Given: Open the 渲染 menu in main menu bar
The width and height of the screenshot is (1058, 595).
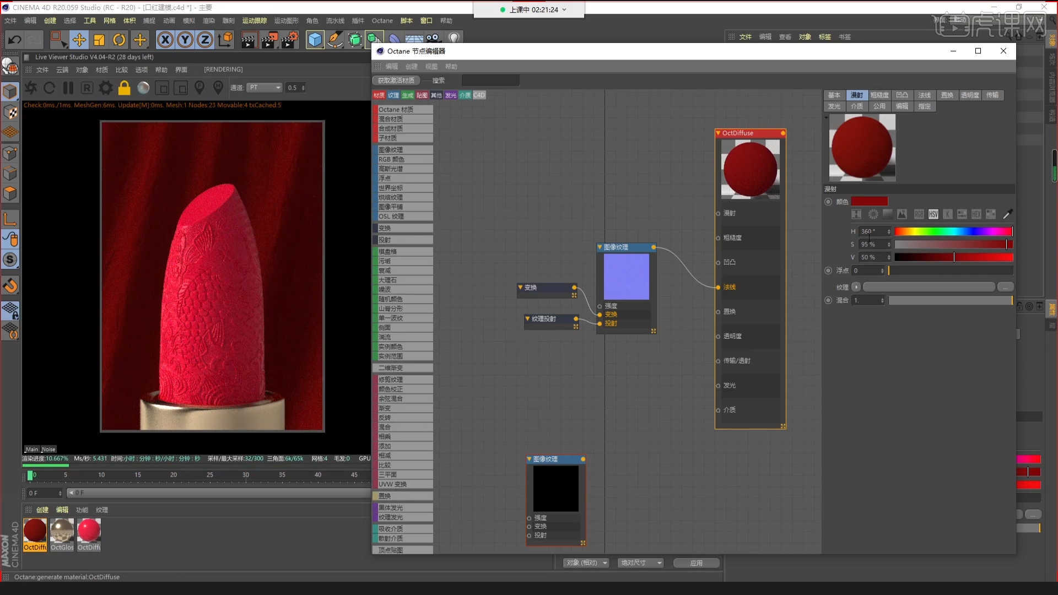Looking at the screenshot, I should tap(208, 21).
